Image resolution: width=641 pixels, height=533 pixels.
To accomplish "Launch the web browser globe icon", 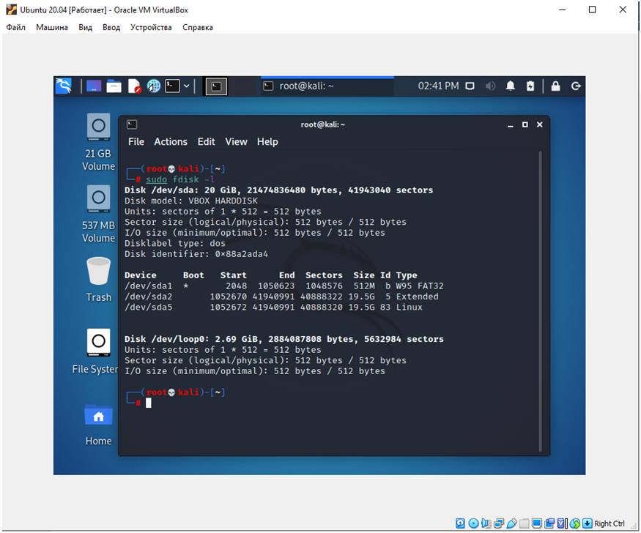I will pos(153,86).
